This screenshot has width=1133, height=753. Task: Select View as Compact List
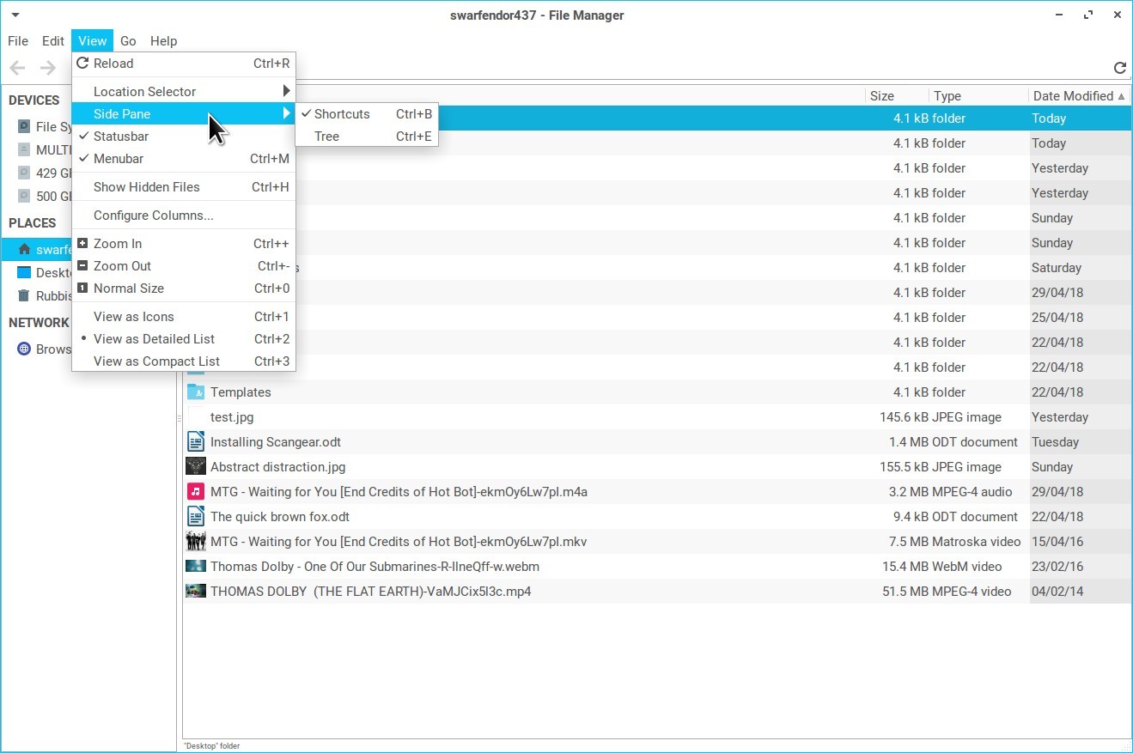tap(156, 361)
